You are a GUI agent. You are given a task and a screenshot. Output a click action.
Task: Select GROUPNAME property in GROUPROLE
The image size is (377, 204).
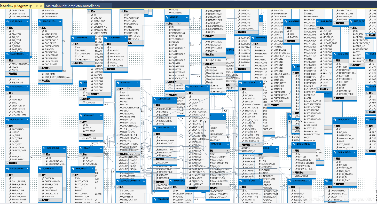click(56, 161)
